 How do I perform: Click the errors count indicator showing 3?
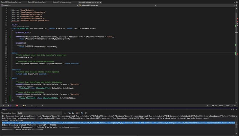tap(18, 106)
